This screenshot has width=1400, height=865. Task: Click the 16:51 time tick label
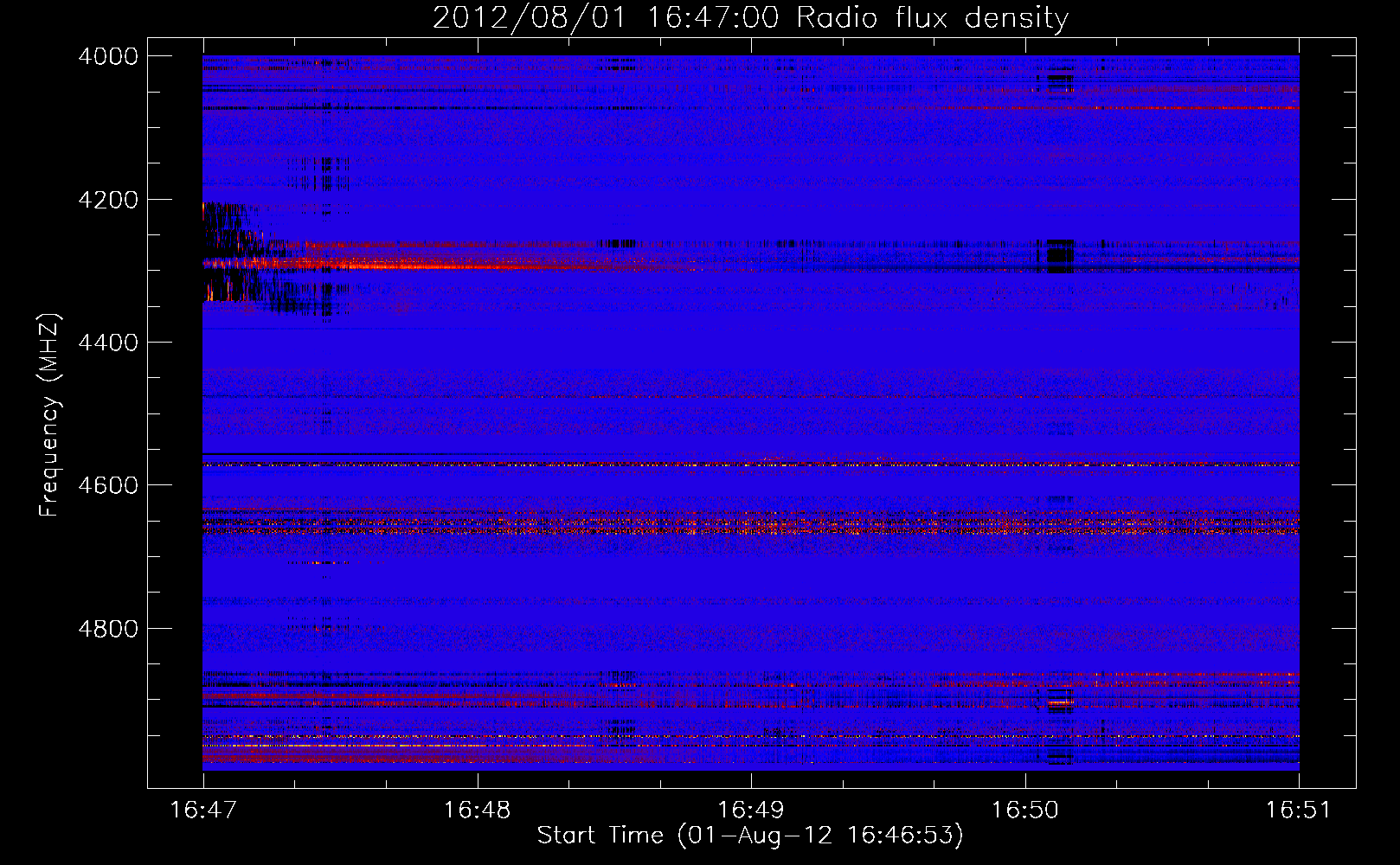[x=1298, y=811]
